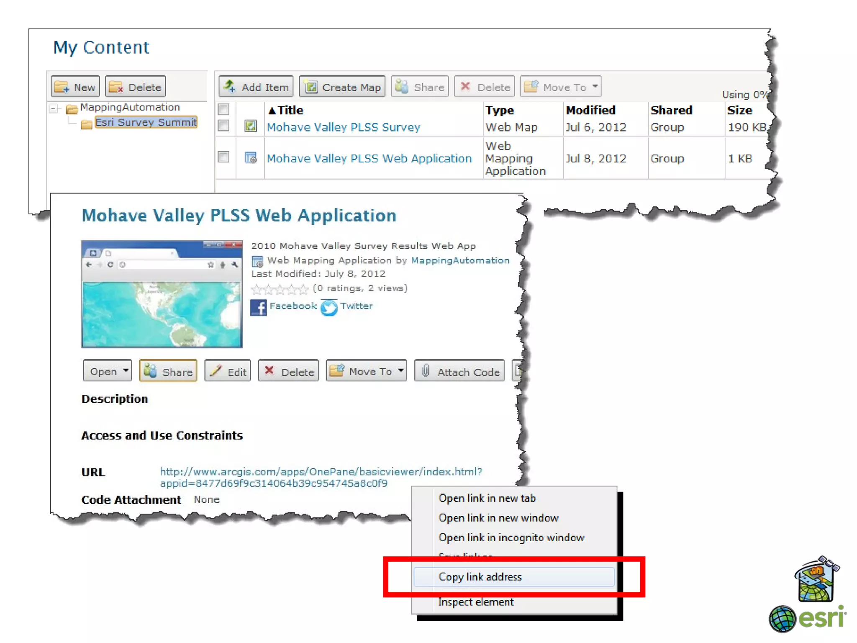The image size is (857, 643).
Task: Expand the Open button dropdown
Action: pyautogui.click(x=108, y=371)
